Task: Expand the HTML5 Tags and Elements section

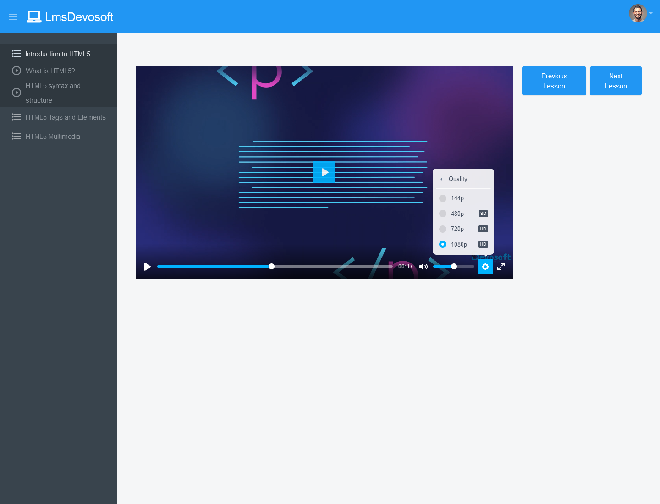Action: coord(65,117)
